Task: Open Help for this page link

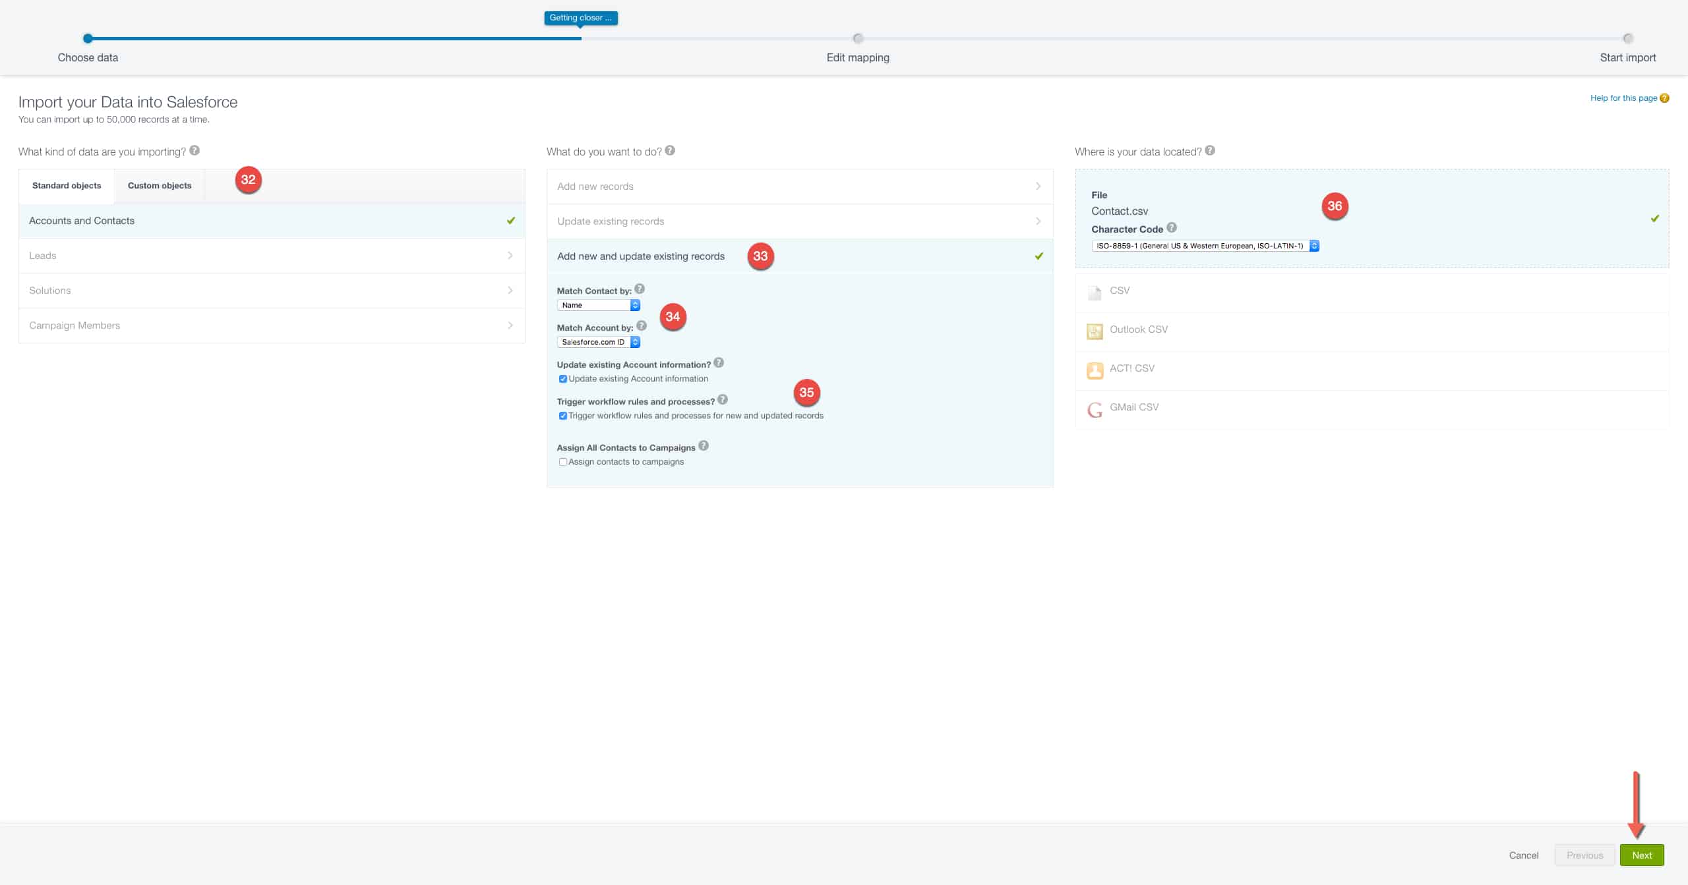Action: coord(1623,98)
